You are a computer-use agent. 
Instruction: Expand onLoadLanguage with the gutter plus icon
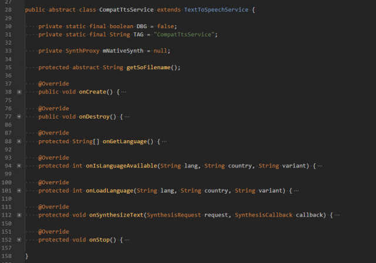pyautogui.click(x=19, y=191)
